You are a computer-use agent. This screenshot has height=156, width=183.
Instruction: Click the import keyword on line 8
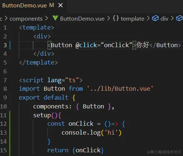[30, 89]
